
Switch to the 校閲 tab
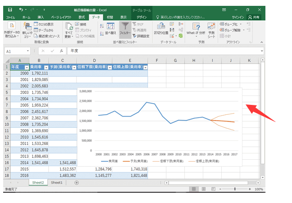[x=110, y=17]
